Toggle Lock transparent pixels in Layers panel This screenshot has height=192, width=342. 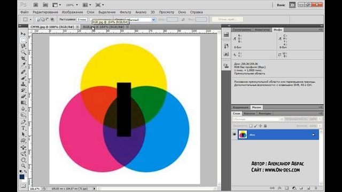[x=251, y=126]
